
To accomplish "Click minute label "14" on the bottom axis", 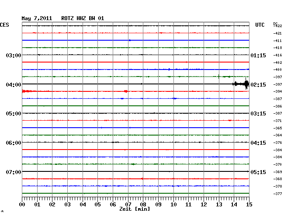I will pos(234,204).
